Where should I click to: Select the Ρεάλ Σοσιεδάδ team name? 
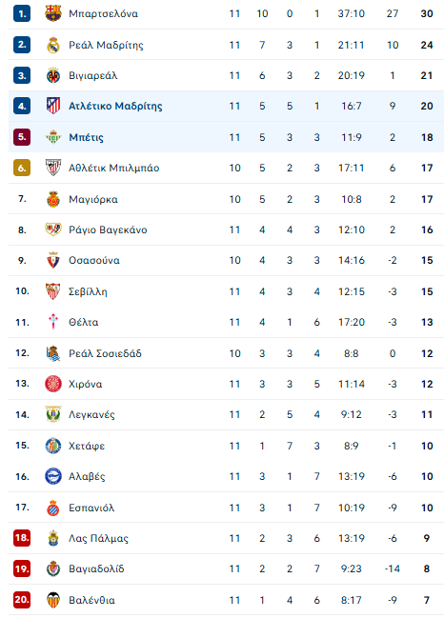click(x=105, y=353)
